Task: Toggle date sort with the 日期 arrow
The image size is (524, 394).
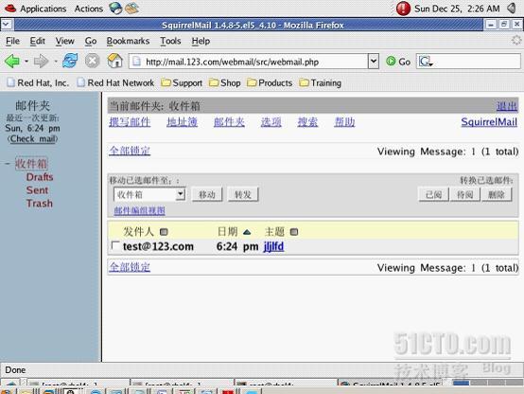Action: 247,232
